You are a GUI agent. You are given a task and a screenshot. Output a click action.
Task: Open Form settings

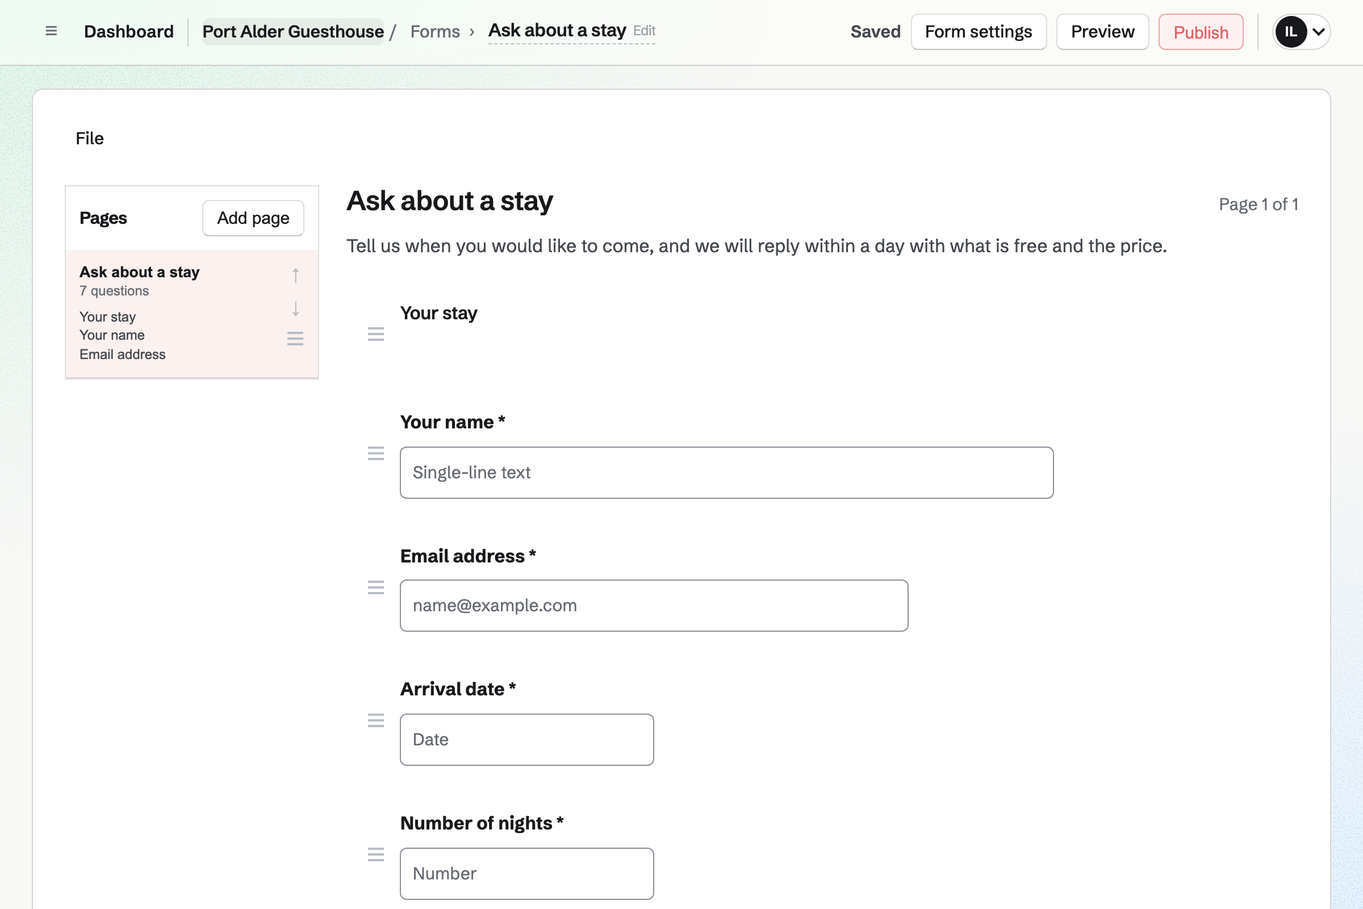979,32
